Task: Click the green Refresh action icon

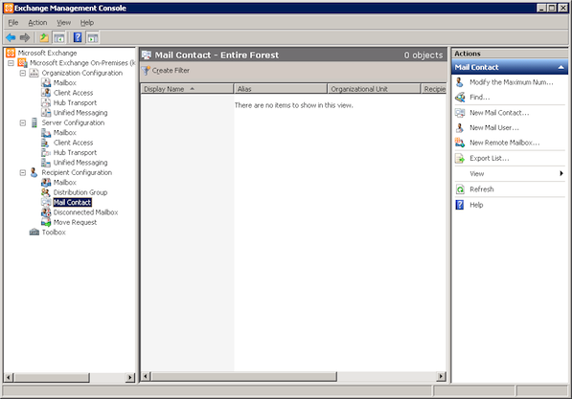Action: (x=460, y=189)
